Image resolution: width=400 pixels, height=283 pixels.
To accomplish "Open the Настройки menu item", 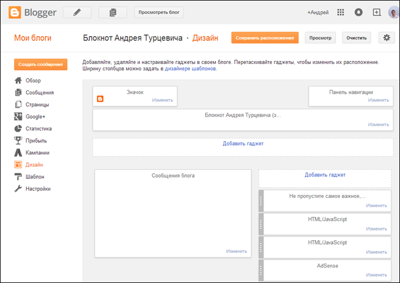I will 38,189.
